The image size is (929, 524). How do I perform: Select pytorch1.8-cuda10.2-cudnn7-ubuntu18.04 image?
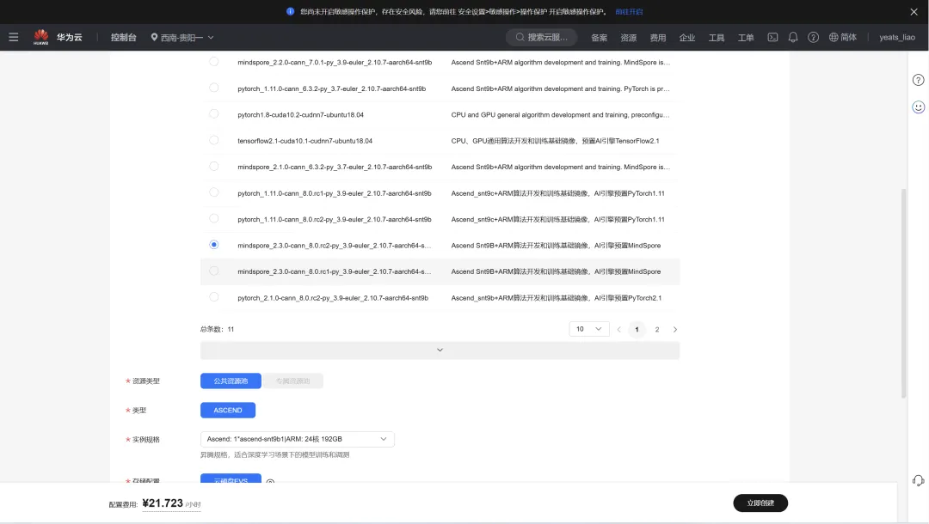tap(214, 114)
